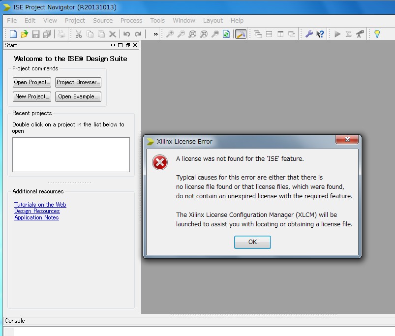Click the wrench settings icon

309,34
